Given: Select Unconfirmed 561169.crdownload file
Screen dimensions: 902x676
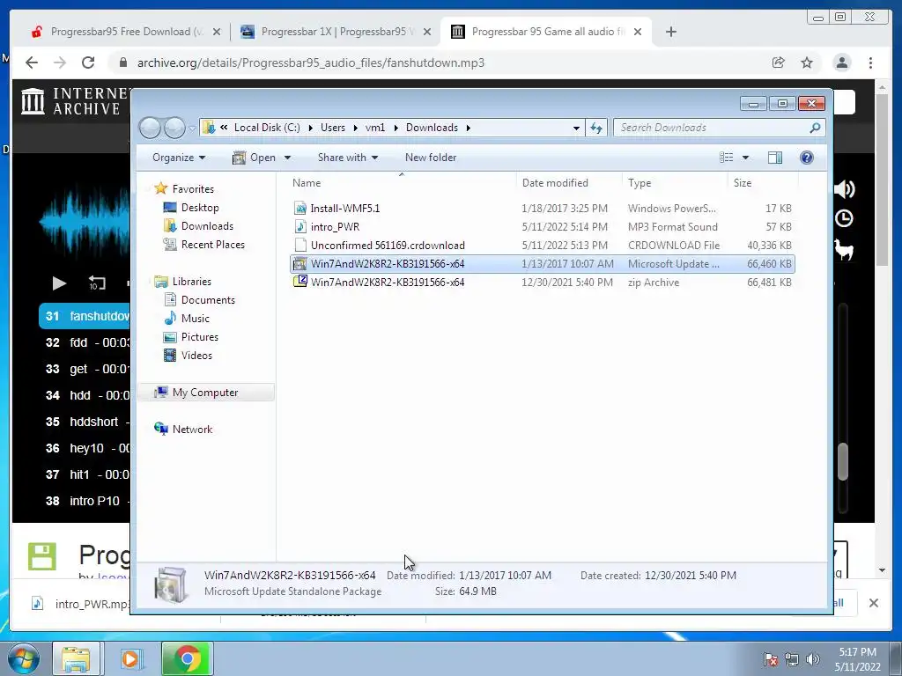Looking at the screenshot, I should [x=542, y=245].
